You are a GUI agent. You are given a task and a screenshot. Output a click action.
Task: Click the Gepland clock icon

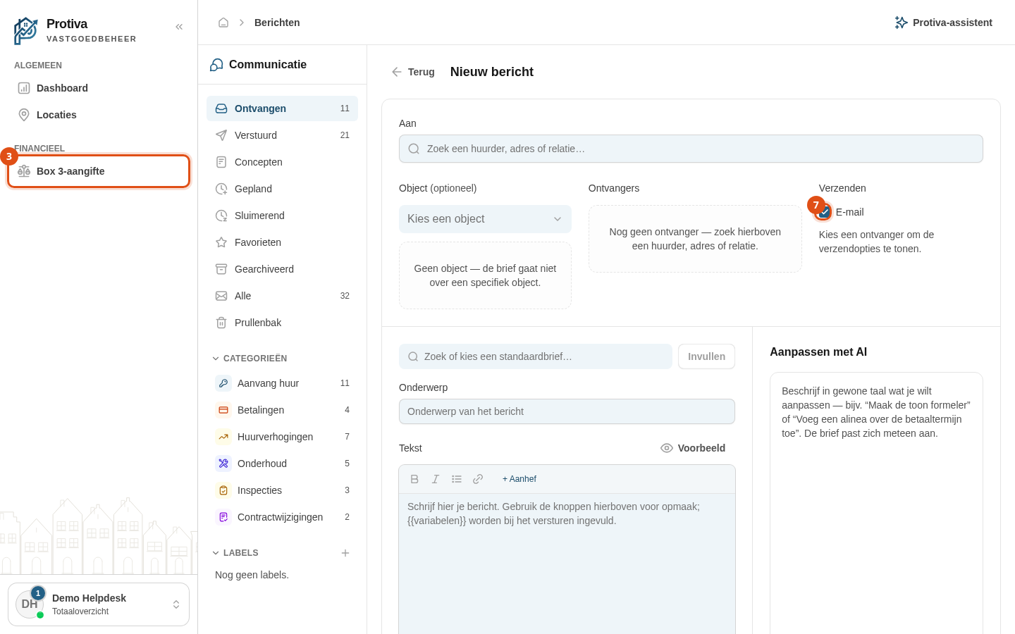pos(221,189)
